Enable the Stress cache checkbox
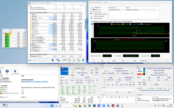Viewport: 174px width, 108px height. coord(94,12)
